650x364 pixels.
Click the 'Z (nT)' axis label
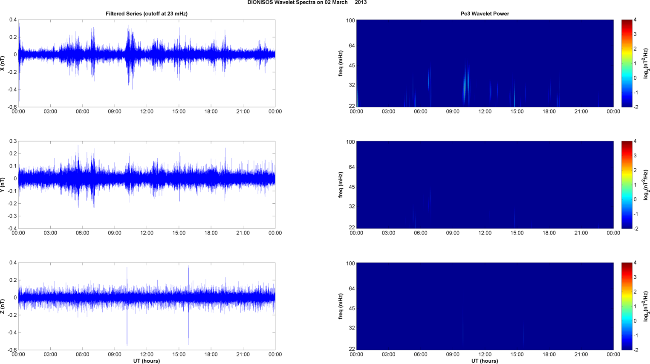click(x=3, y=306)
